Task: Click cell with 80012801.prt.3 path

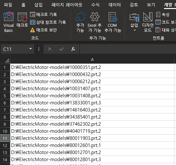Action: coord(92,160)
